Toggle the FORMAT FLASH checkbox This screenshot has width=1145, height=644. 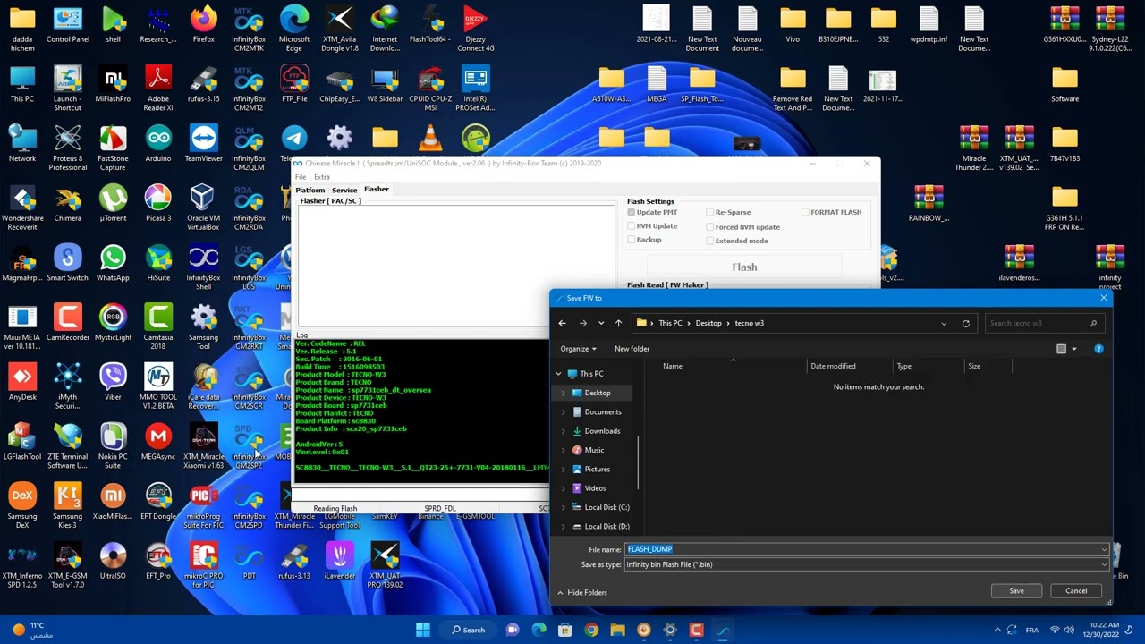click(x=805, y=212)
